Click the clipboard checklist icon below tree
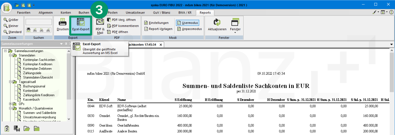Image resolution: width=395 pixels, height=135 pixels. [x=7, y=128]
